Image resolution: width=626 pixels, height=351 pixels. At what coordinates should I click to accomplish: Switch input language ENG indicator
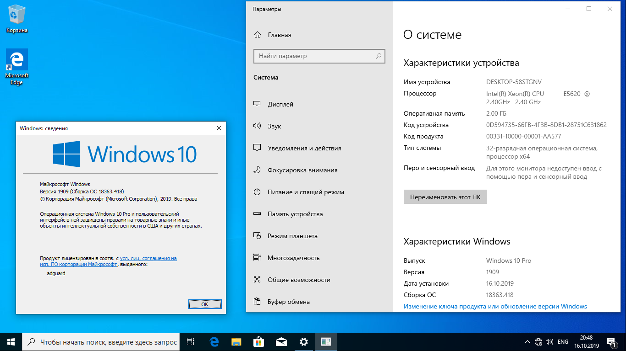pos(563,341)
